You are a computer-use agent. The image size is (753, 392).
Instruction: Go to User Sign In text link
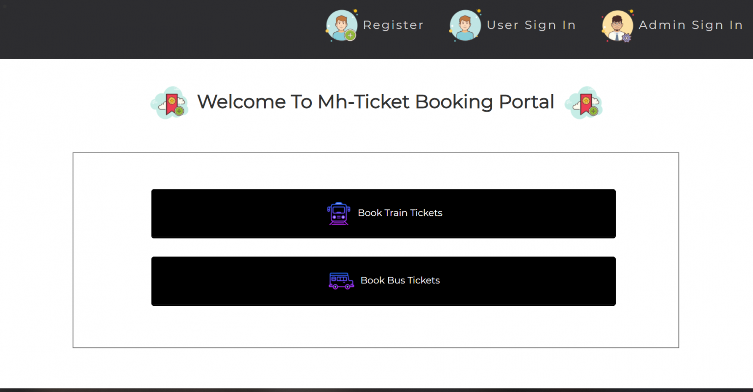tap(531, 25)
